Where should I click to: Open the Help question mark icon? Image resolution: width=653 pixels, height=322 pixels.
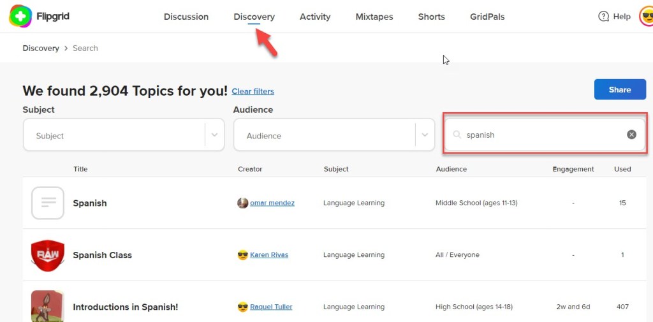[x=603, y=16]
